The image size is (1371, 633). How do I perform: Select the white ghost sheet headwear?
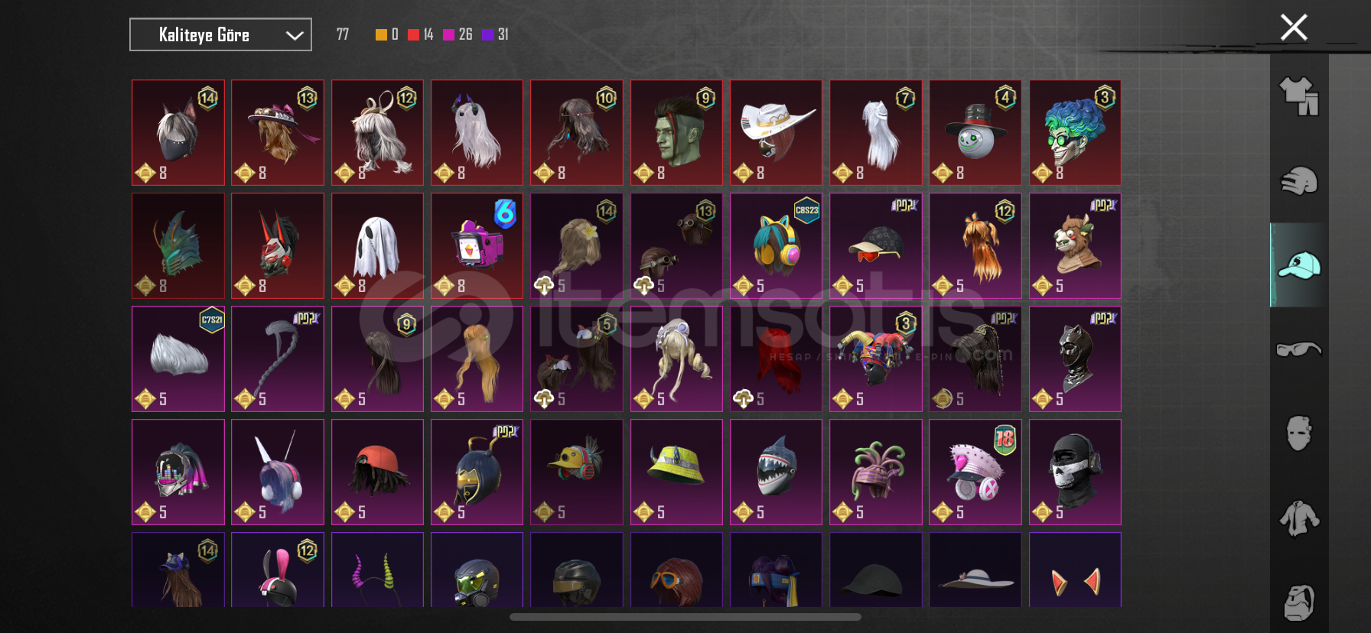coord(377,245)
